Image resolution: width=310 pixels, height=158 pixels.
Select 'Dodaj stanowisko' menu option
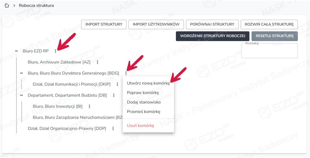point(144,102)
